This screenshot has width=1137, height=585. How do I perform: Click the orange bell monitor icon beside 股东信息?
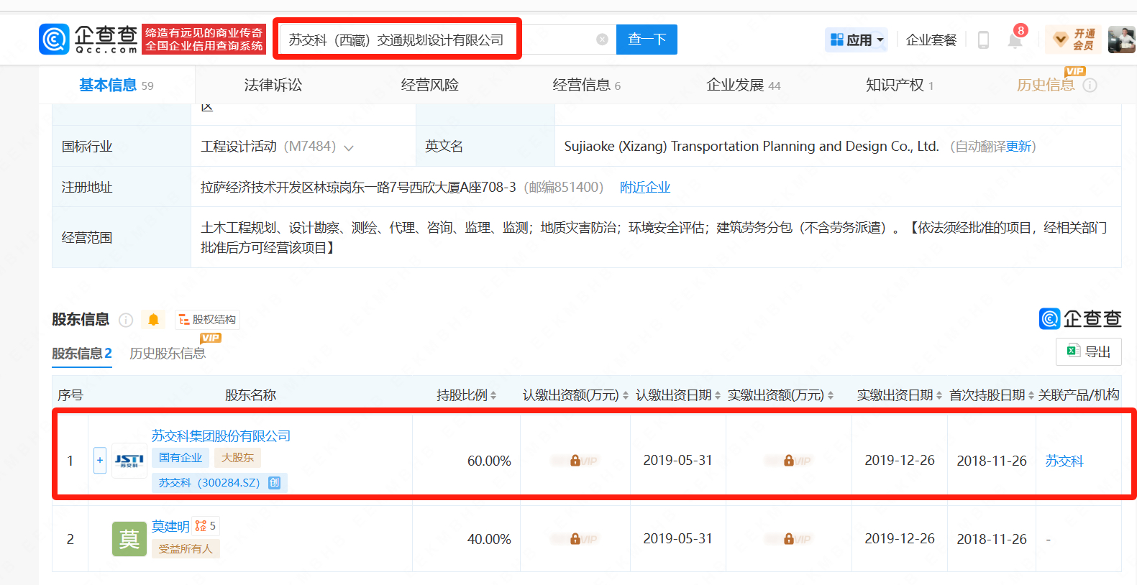tap(153, 320)
